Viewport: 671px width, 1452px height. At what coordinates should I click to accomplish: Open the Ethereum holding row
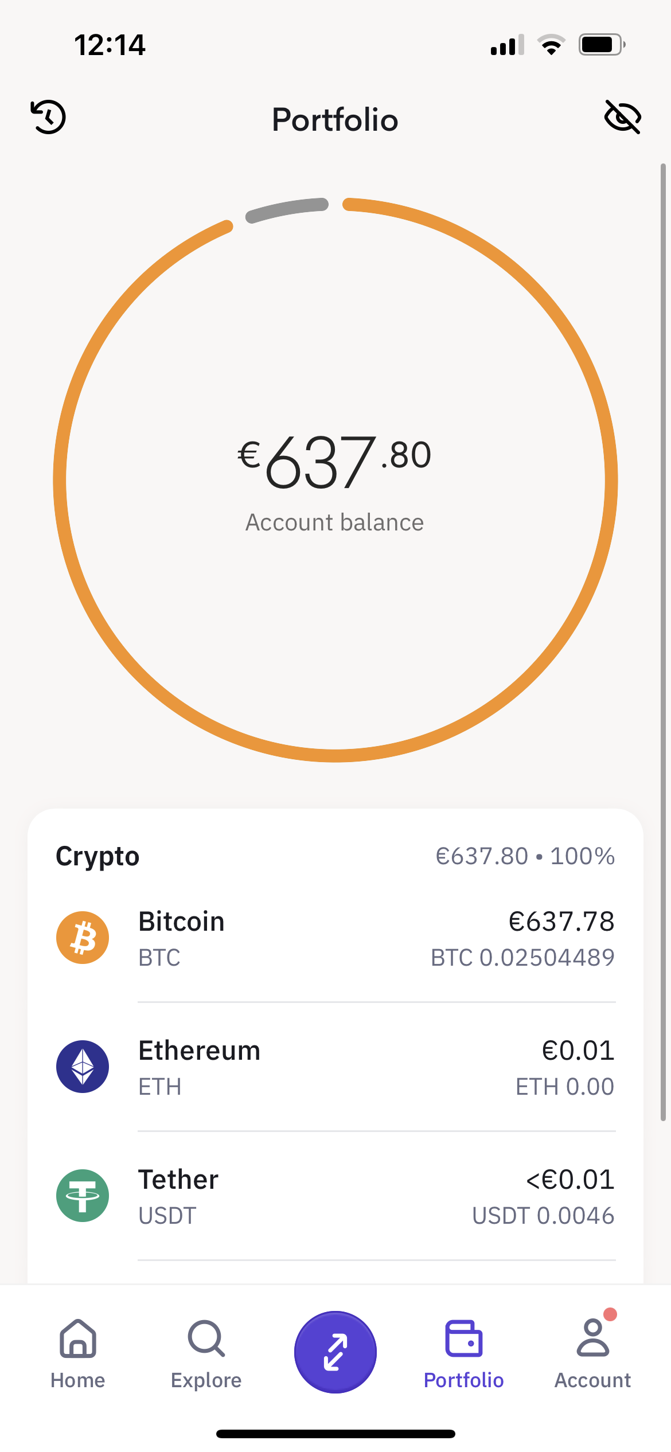(335, 1067)
